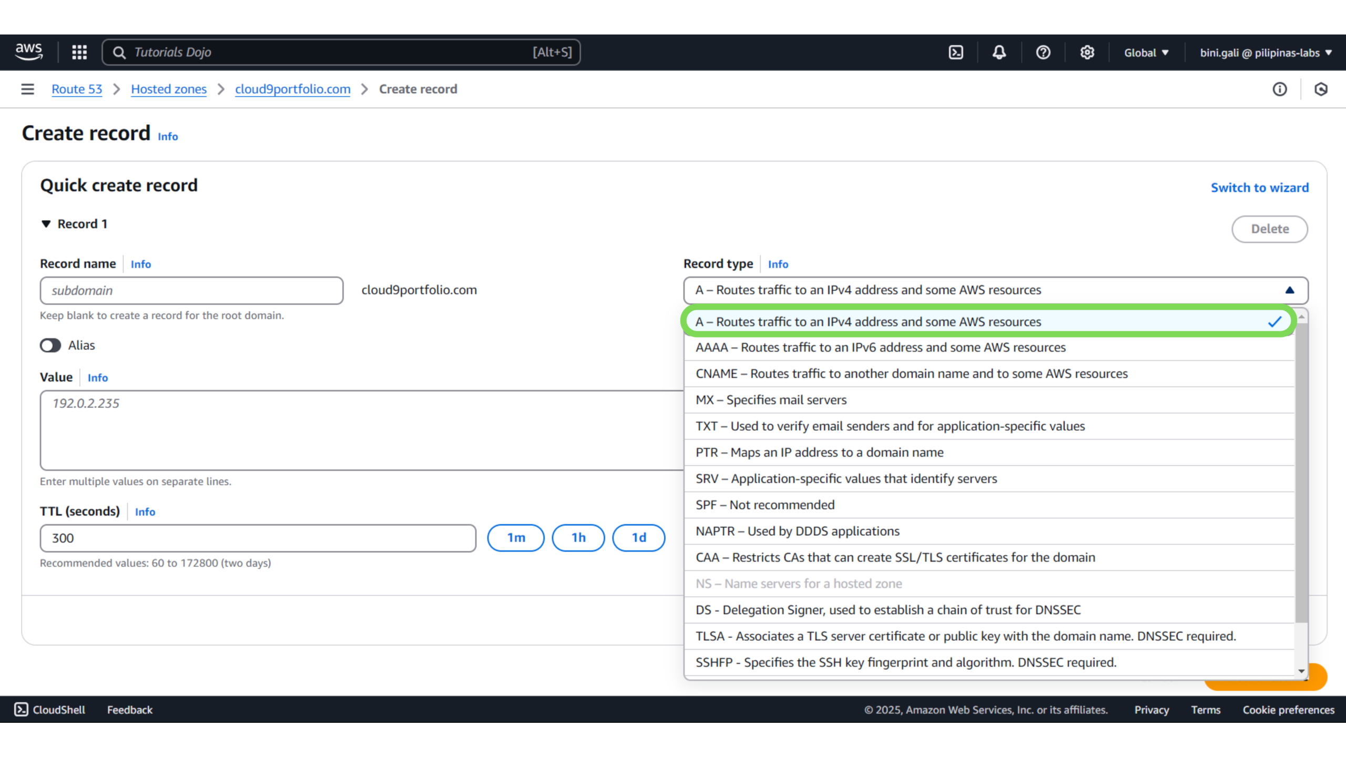Collapse the Record 1 section
Screen dimensions: 1346x757
pyautogui.click(x=46, y=224)
